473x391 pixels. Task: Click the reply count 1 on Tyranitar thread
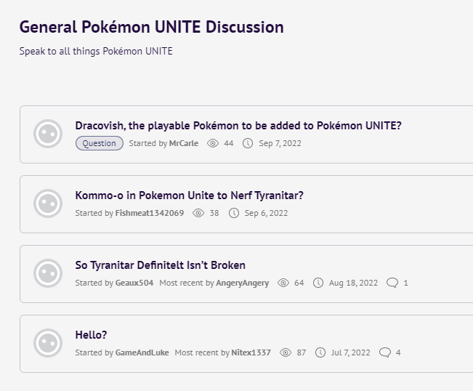(405, 283)
